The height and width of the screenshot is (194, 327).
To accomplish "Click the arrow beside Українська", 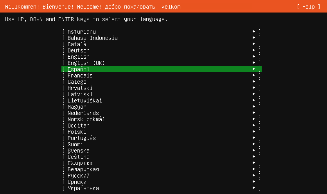I will [254, 188].
